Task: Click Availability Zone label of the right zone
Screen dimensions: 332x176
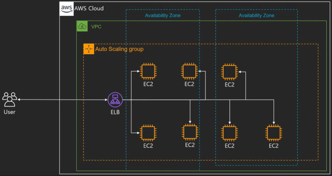Action: [256, 15]
